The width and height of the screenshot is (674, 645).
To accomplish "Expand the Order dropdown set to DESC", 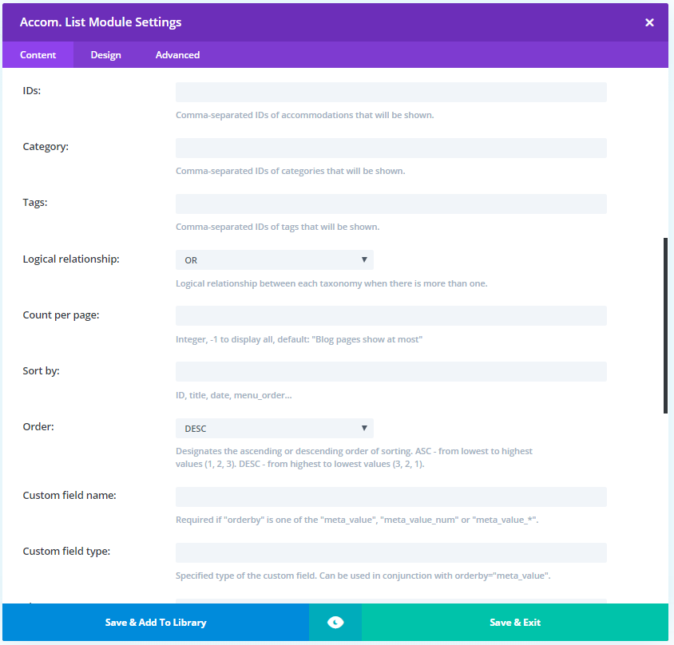I will coord(274,429).
